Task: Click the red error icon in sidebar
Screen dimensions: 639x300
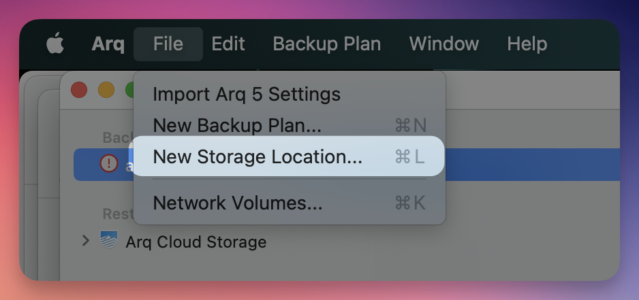Action: pyautogui.click(x=109, y=164)
